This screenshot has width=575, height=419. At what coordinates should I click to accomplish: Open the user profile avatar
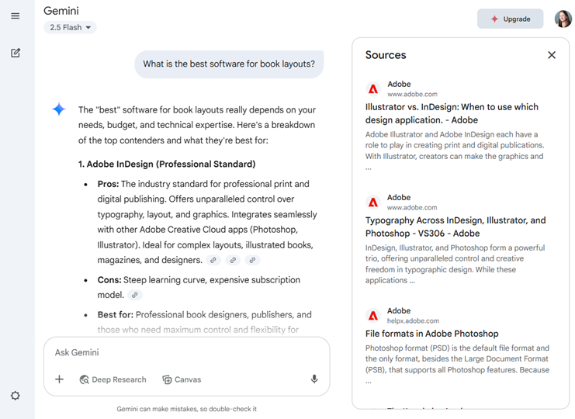click(x=563, y=19)
